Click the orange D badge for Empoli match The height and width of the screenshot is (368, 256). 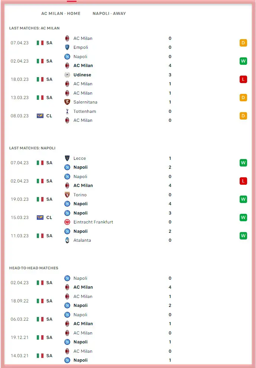pos(243,43)
